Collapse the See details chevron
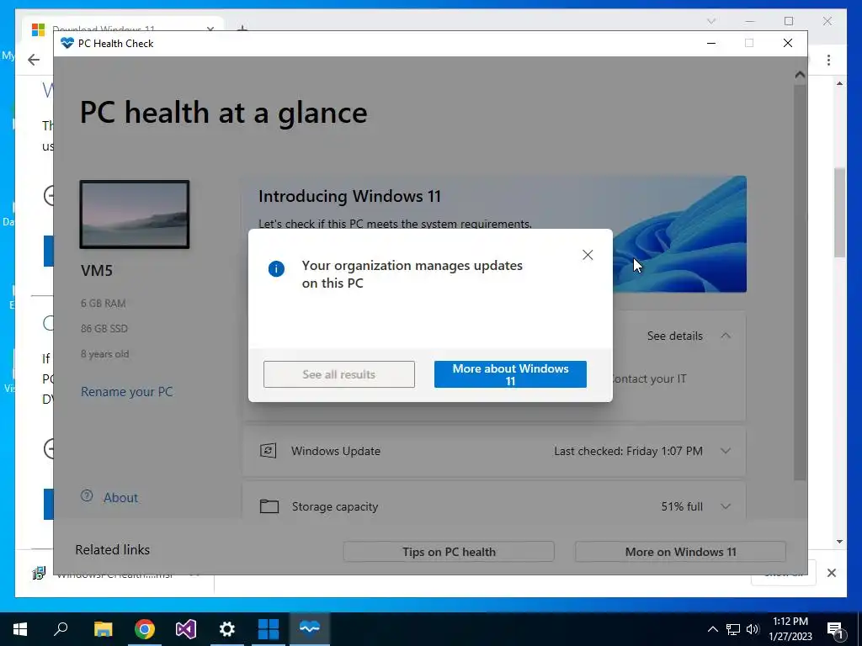This screenshot has height=646, width=862. point(726,336)
